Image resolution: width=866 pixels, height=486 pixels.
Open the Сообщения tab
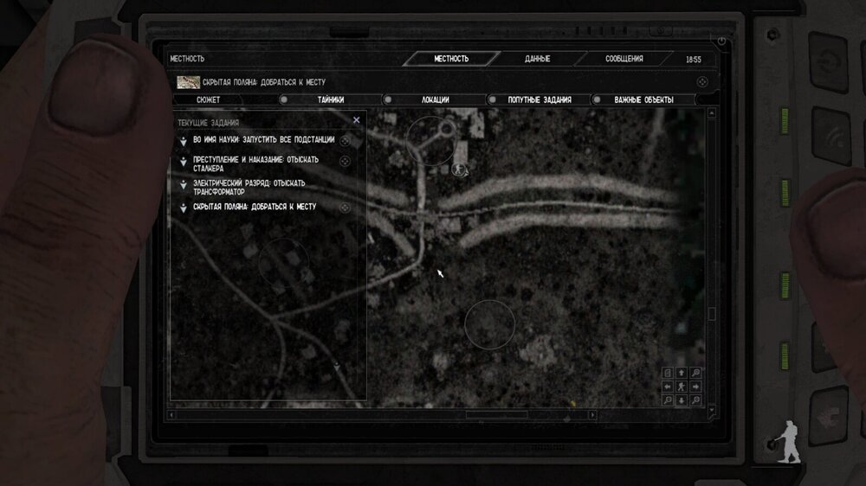coord(624,59)
